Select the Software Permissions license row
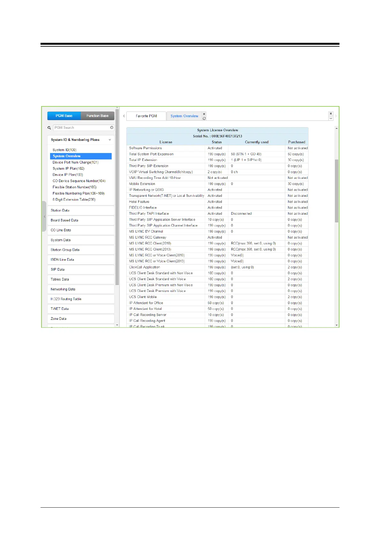 pos(217,148)
